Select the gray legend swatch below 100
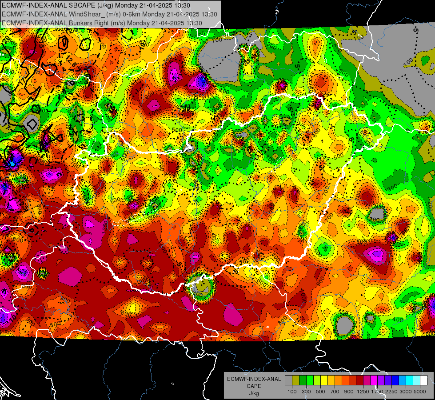Viewport: 435px width, 400px height. point(288,380)
